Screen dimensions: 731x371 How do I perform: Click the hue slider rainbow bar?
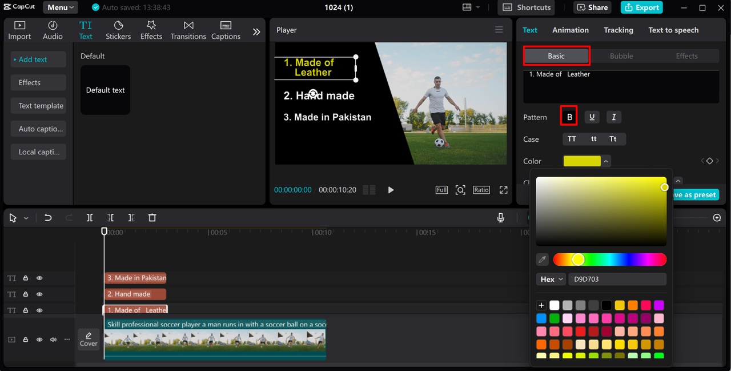click(x=609, y=260)
